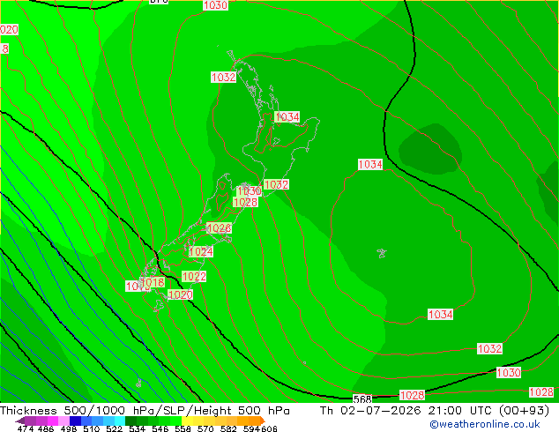Click the Chatham Islands outline on the map
The width and height of the screenshot is (559, 432).
pos(382,253)
